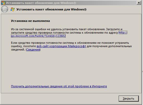Click the round back arrow button
The image size is (143, 105).
(4, 9)
